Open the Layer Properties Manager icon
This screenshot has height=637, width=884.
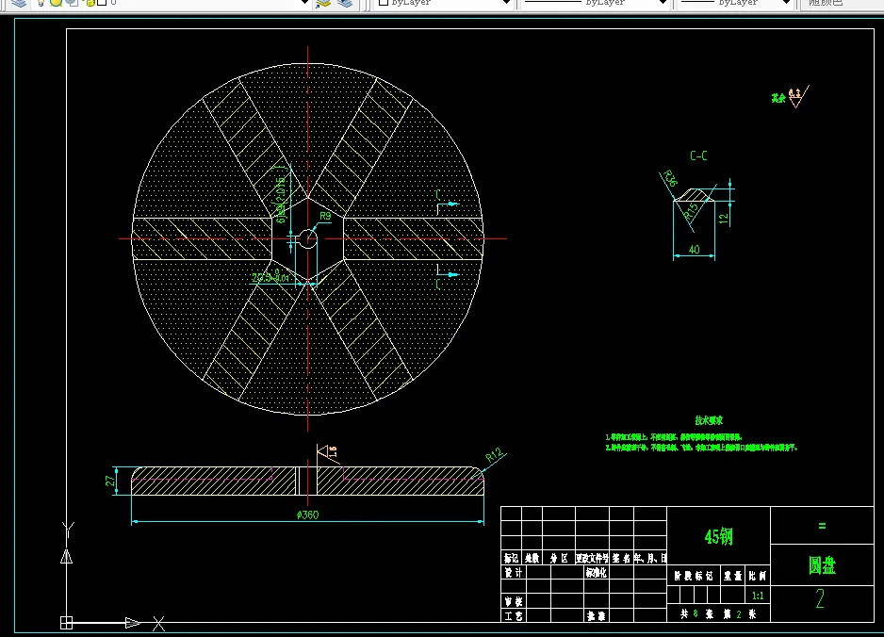point(19,4)
